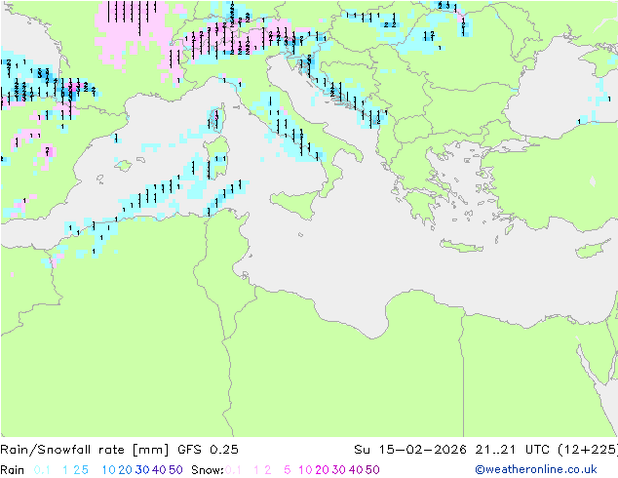Click the rain legend value 30
618x478 pixels.
coord(142,470)
